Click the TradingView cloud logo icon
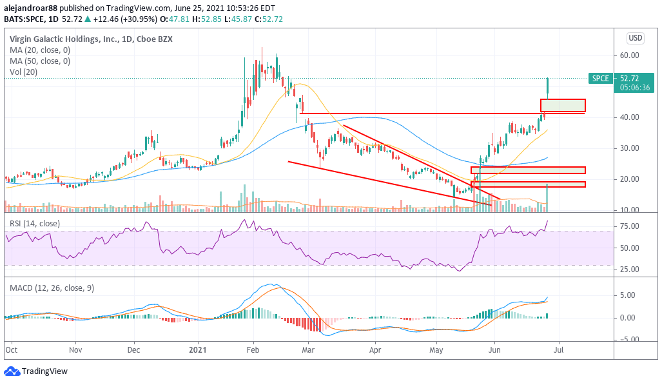 12,371
